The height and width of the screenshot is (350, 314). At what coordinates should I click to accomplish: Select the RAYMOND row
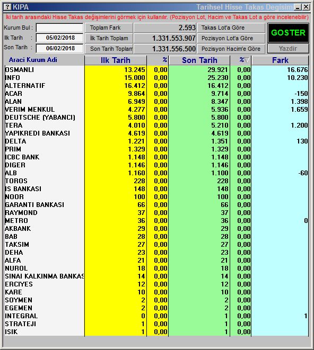tap(156, 213)
